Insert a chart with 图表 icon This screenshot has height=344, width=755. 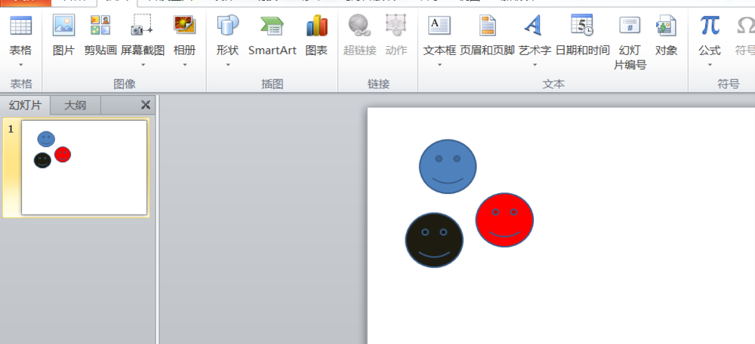click(x=316, y=25)
